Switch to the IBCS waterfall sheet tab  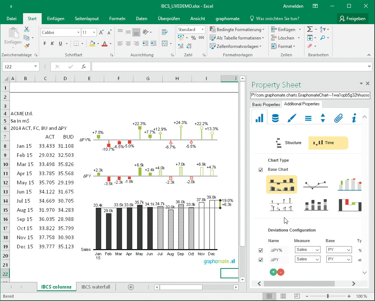click(x=96, y=287)
